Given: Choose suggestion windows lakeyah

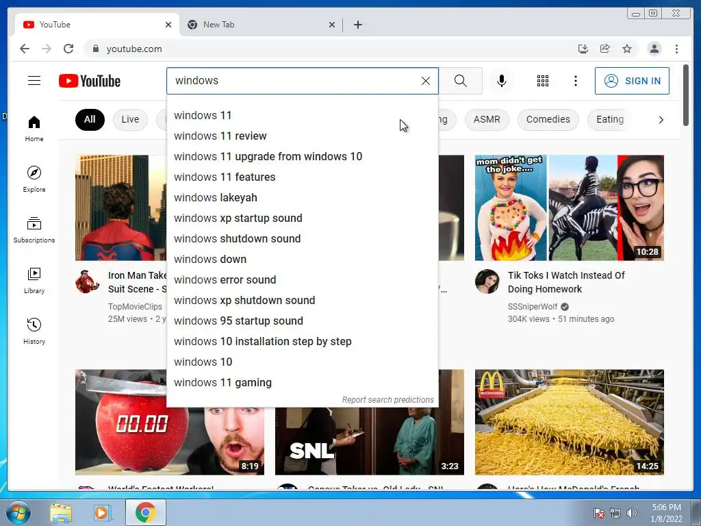Looking at the screenshot, I should (302, 198).
